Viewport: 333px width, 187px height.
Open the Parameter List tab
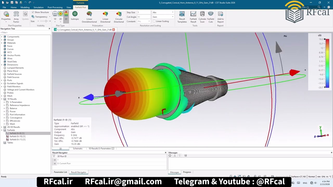60,172
